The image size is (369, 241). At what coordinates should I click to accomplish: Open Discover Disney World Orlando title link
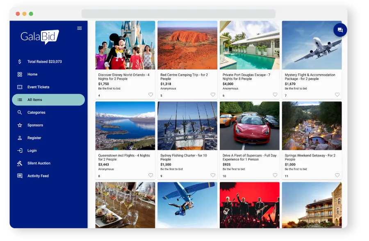124,77
